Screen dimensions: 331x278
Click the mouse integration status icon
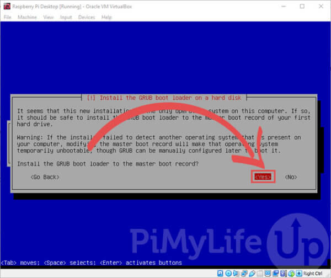291,274
